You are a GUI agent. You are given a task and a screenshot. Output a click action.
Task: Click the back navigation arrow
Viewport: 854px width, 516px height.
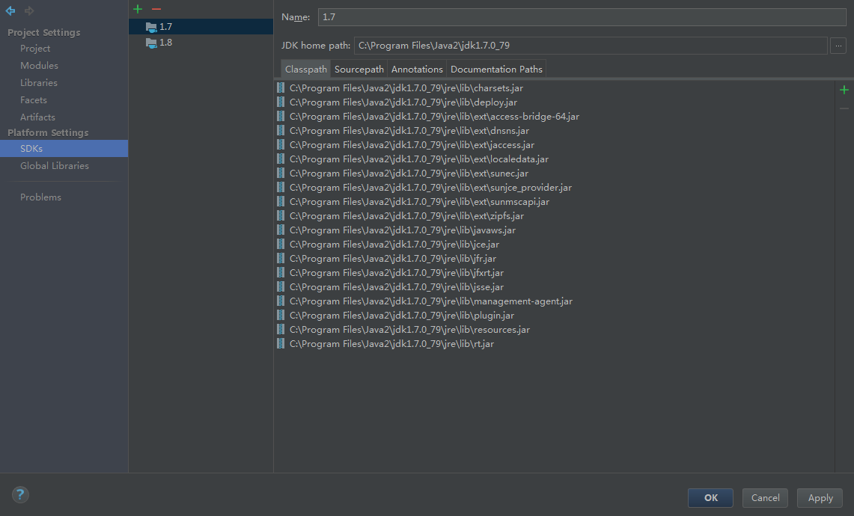pos(10,10)
